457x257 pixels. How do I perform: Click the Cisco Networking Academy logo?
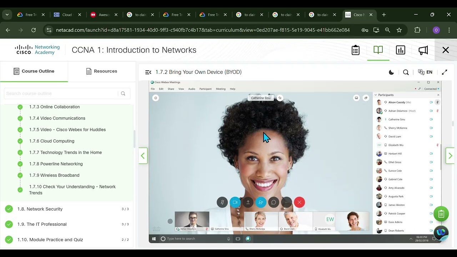tap(37, 50)
